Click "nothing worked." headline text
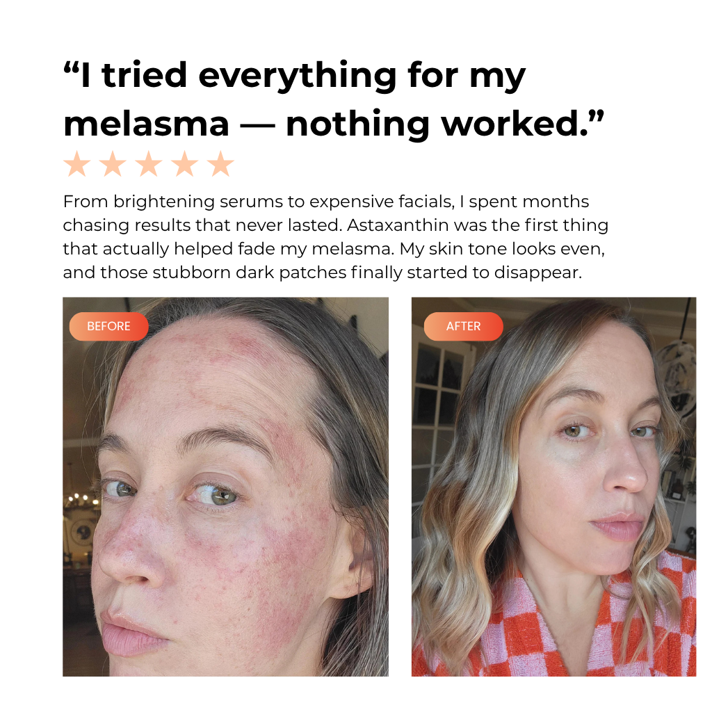 tap(444, 124)
